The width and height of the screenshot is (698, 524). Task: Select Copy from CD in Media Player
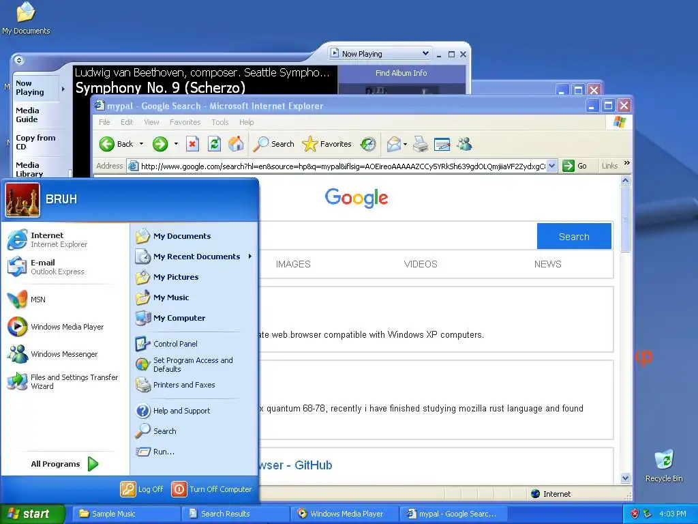click(x=35, y=142)
